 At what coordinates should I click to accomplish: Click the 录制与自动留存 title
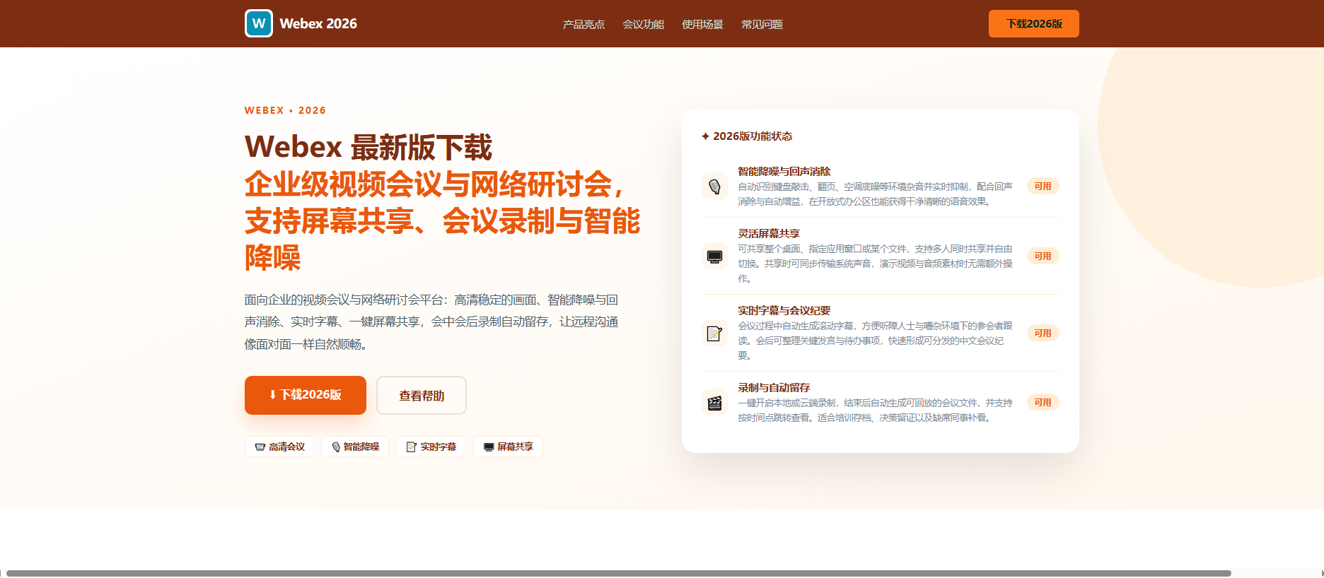(774, 387)
